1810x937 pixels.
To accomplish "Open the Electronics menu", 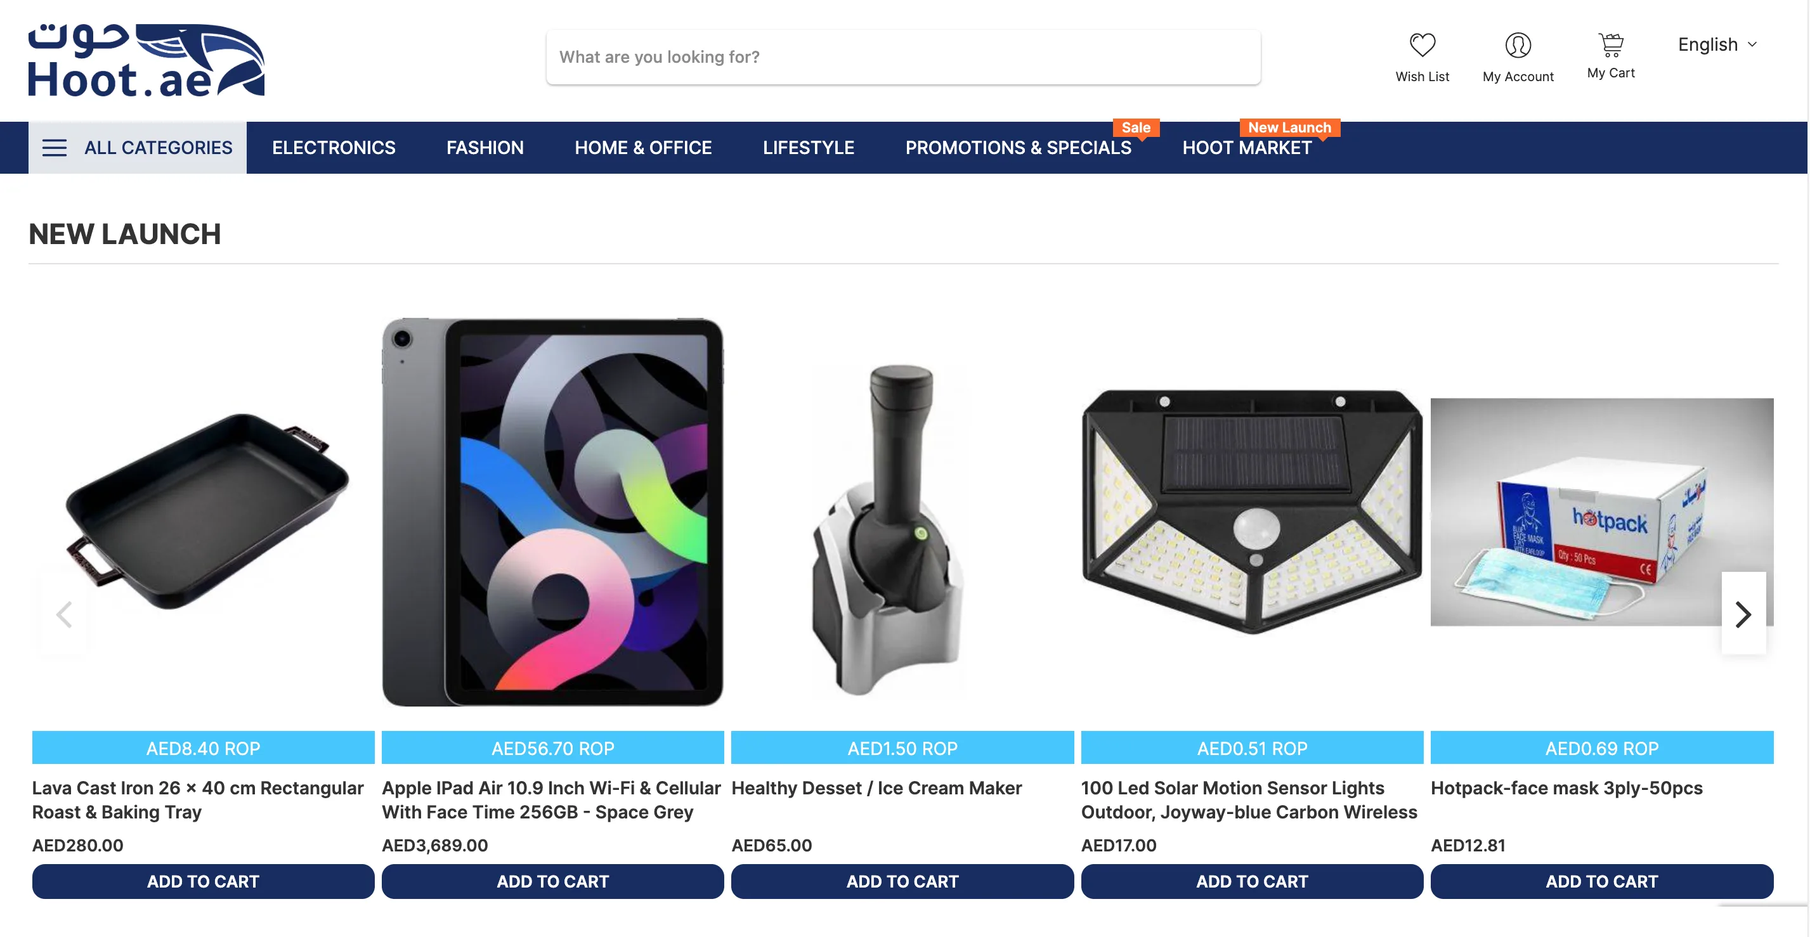I will pyautogui.click(x=334, y=148).
